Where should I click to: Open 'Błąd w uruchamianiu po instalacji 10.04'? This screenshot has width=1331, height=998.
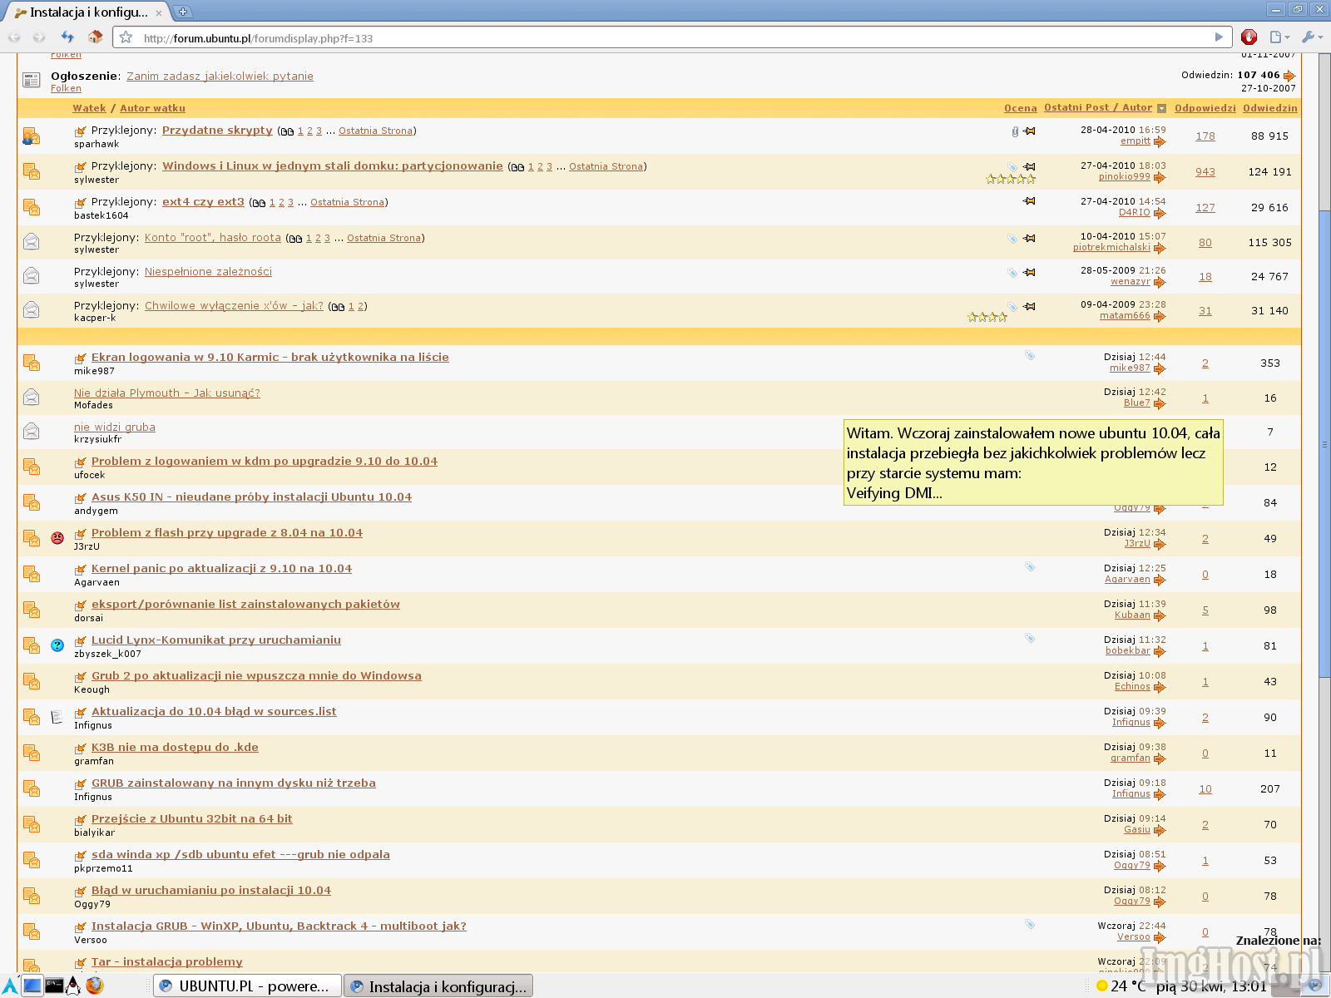click(211, 890)
